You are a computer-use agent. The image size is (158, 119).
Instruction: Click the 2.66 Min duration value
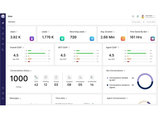point(107,37)
